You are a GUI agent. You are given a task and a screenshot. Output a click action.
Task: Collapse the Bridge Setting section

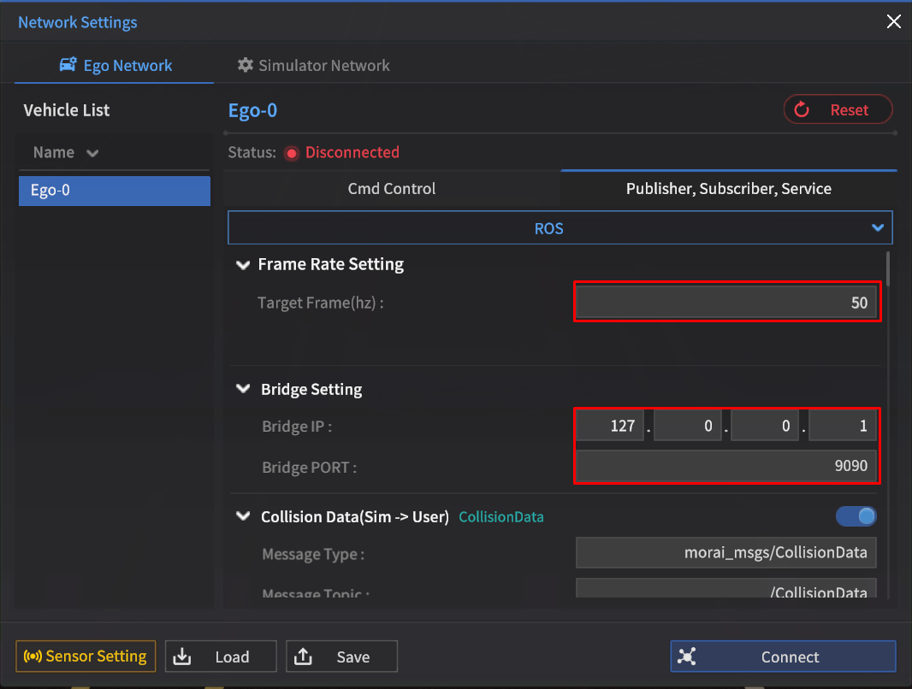[243, 390]
